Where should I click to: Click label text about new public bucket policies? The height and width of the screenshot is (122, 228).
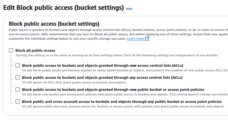click(x=113, y=90)
